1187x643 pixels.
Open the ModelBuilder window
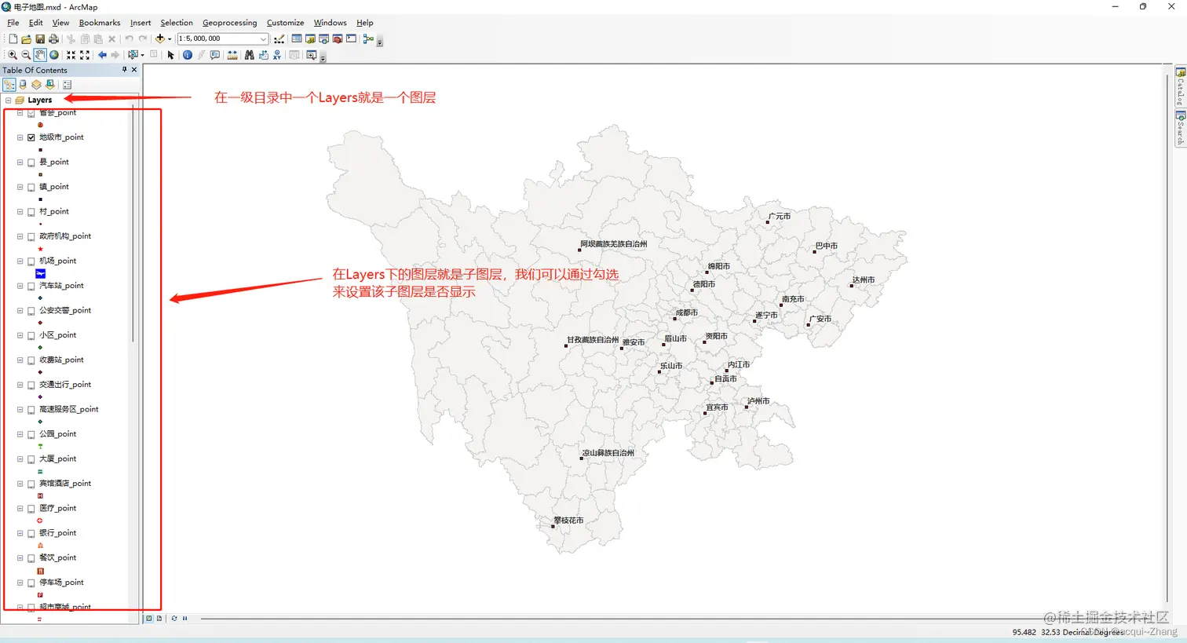367,38
